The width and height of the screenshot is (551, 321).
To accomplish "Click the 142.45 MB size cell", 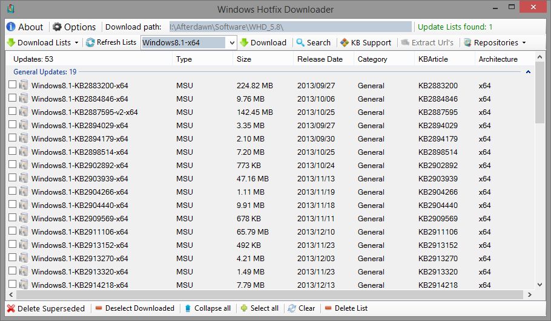I will click(x=255, y=112).
